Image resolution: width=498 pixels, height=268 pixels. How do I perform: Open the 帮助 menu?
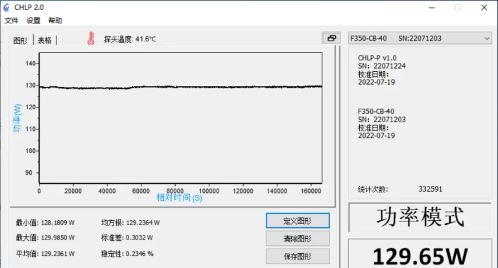point(55,21)
